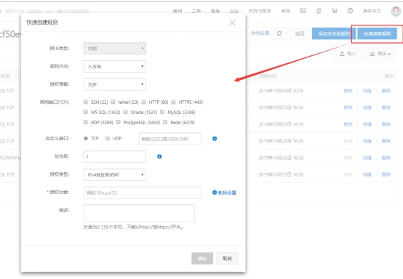The height and width of the screenshot is (279, 403).
Task: Open the 简体中文 language selector in header
Action: pos(372,11)
